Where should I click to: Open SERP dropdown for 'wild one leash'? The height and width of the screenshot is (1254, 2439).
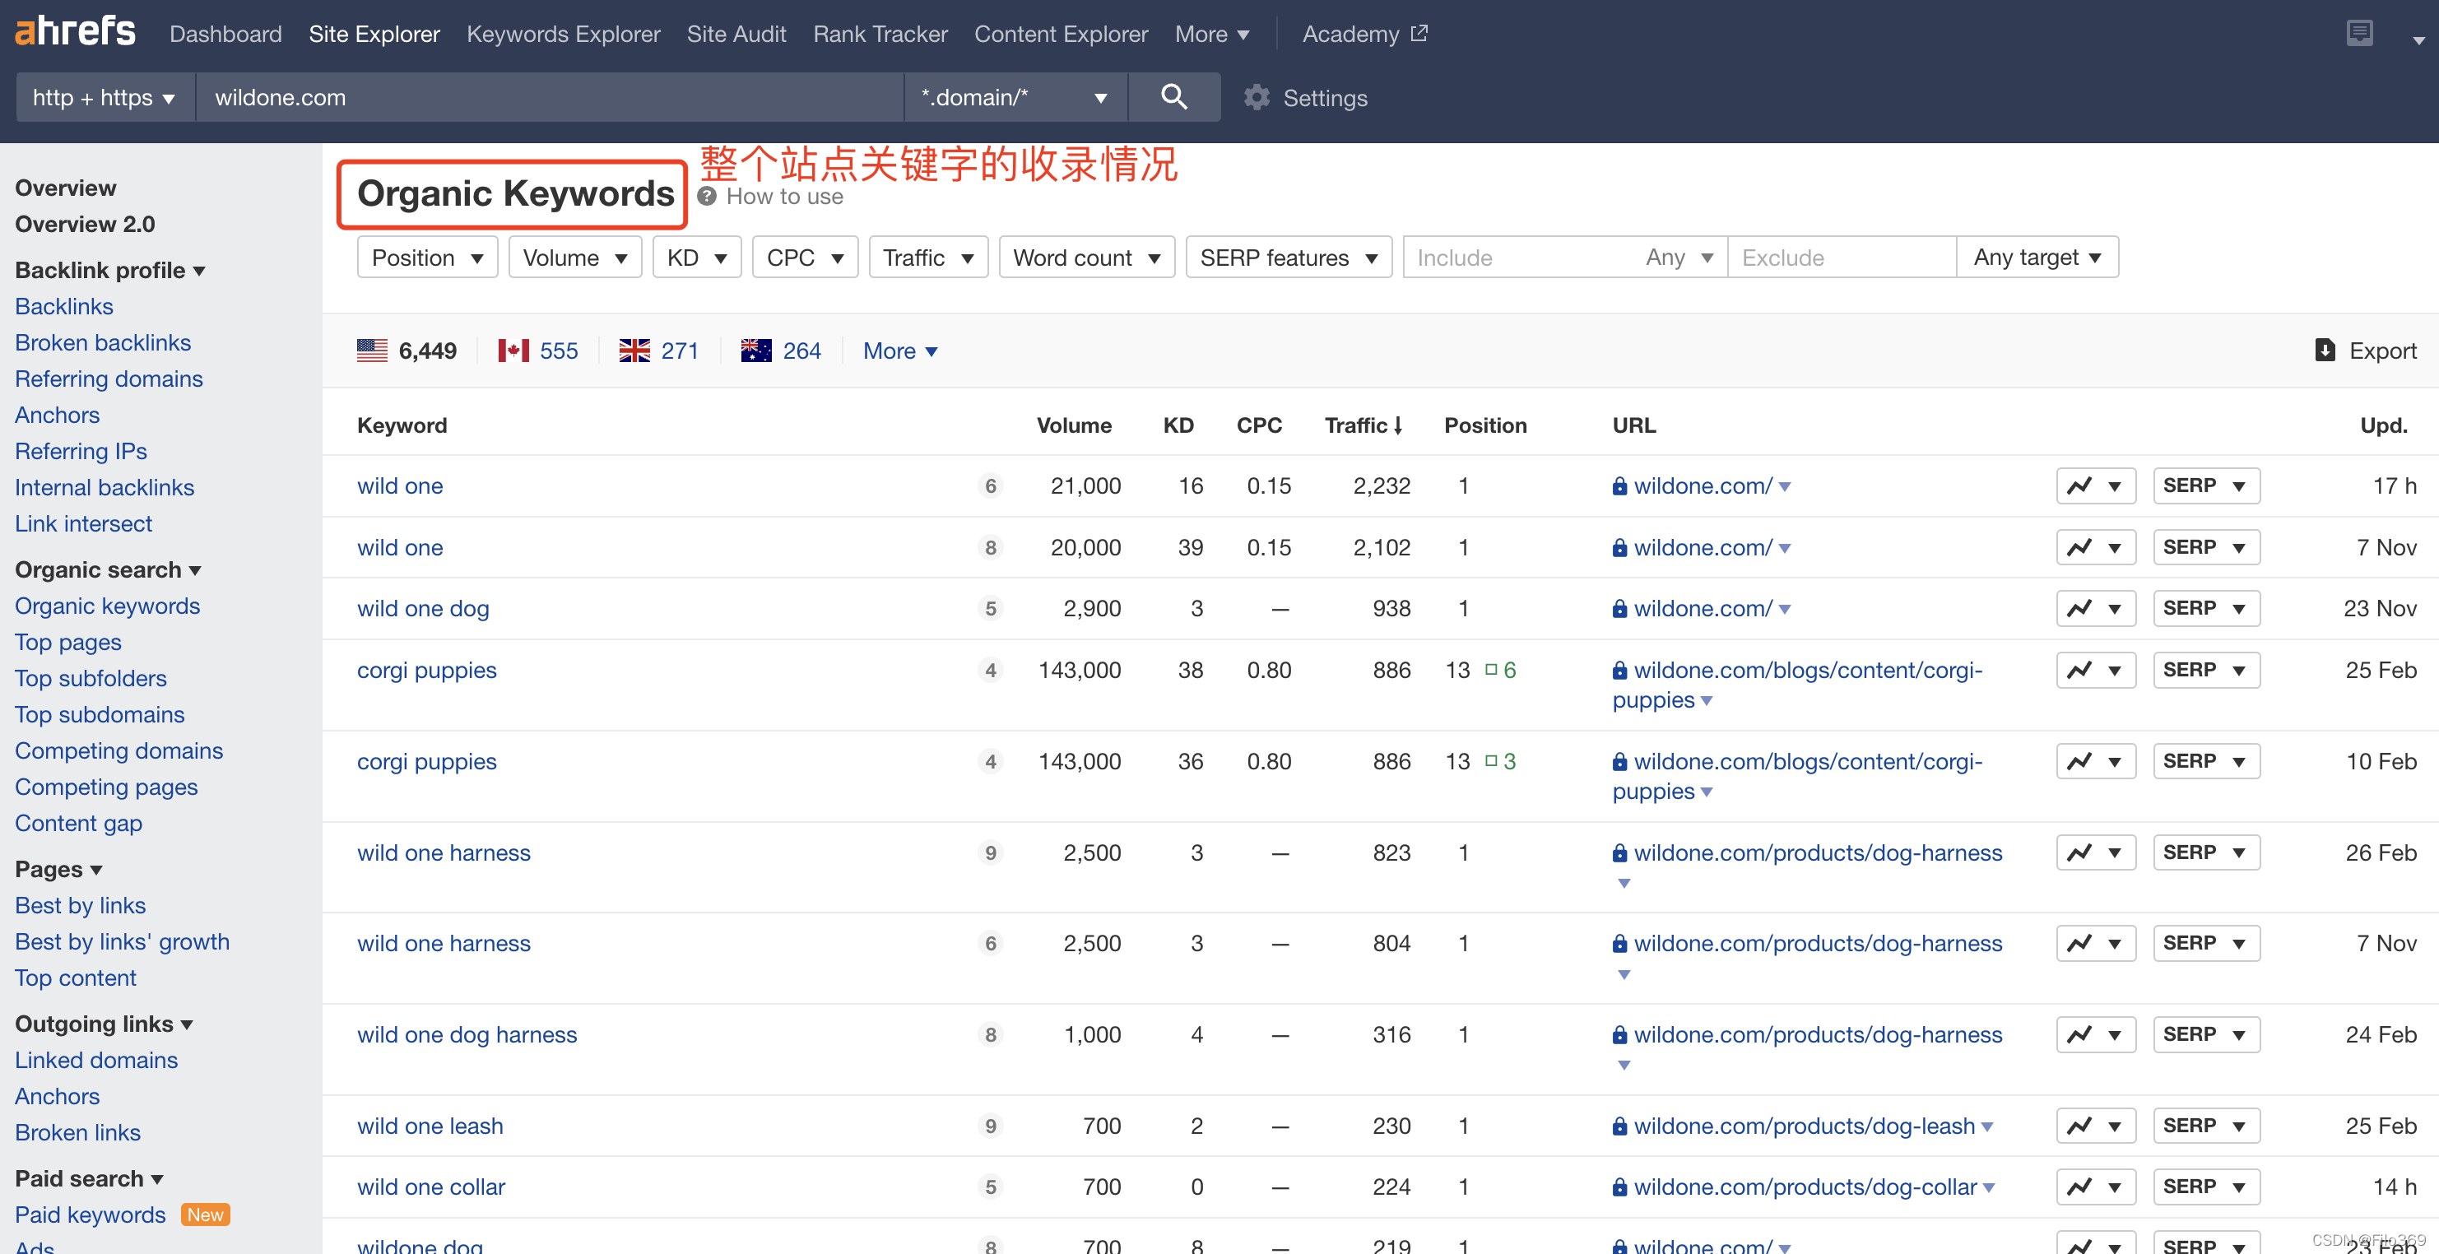click(2205, 1126)
